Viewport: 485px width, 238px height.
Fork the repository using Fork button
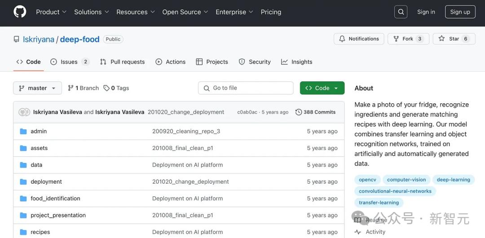click(x=408, y=39)
